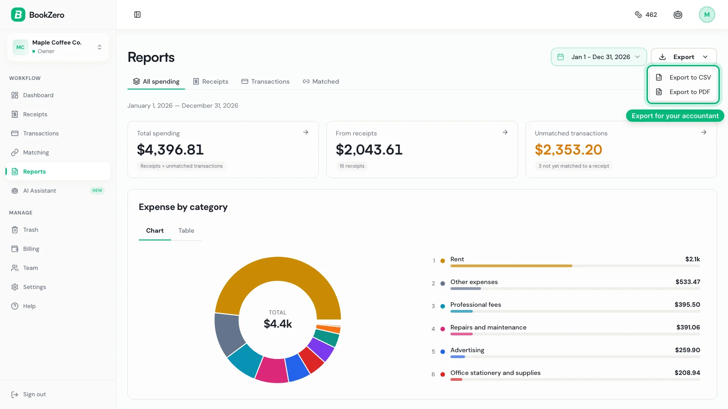Viewport: 728px width, 409px height.
Task: Expand the Maple Coffee Co. workspace switcher
Action: click(58, 47)
